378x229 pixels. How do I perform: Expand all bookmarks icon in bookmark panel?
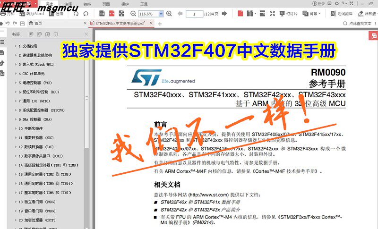click(x=31, y=34)
